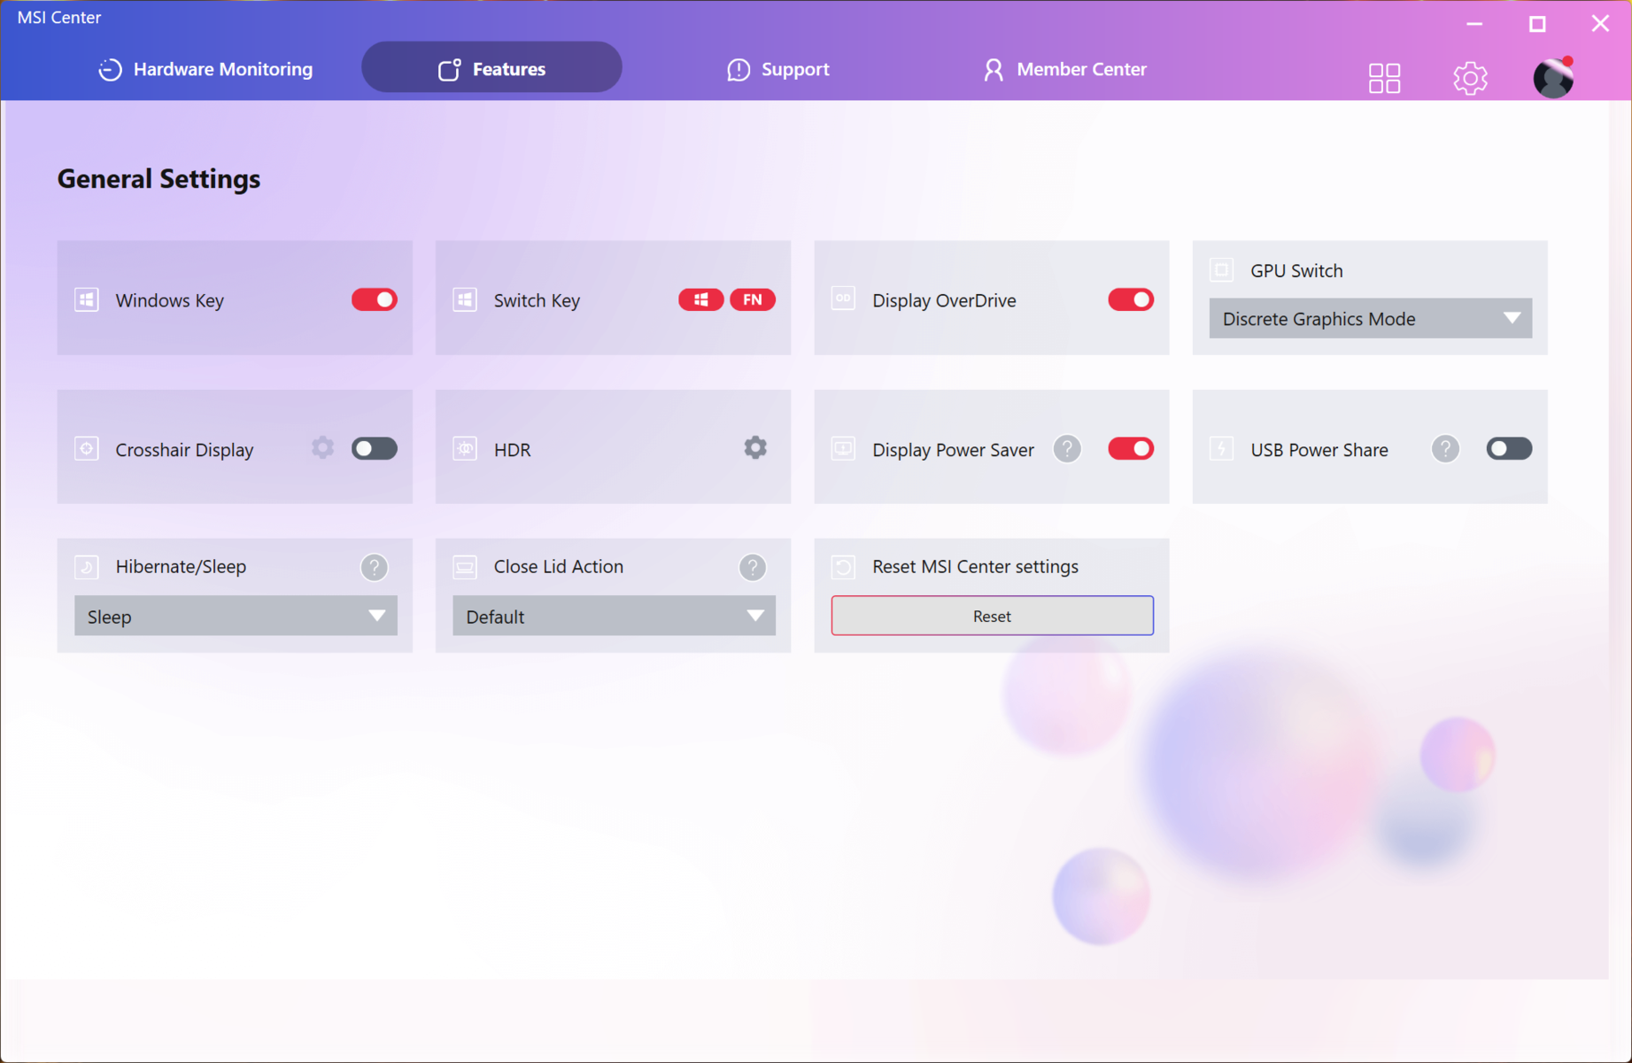Enable Crosshair Display toggle

click(374, 449)
